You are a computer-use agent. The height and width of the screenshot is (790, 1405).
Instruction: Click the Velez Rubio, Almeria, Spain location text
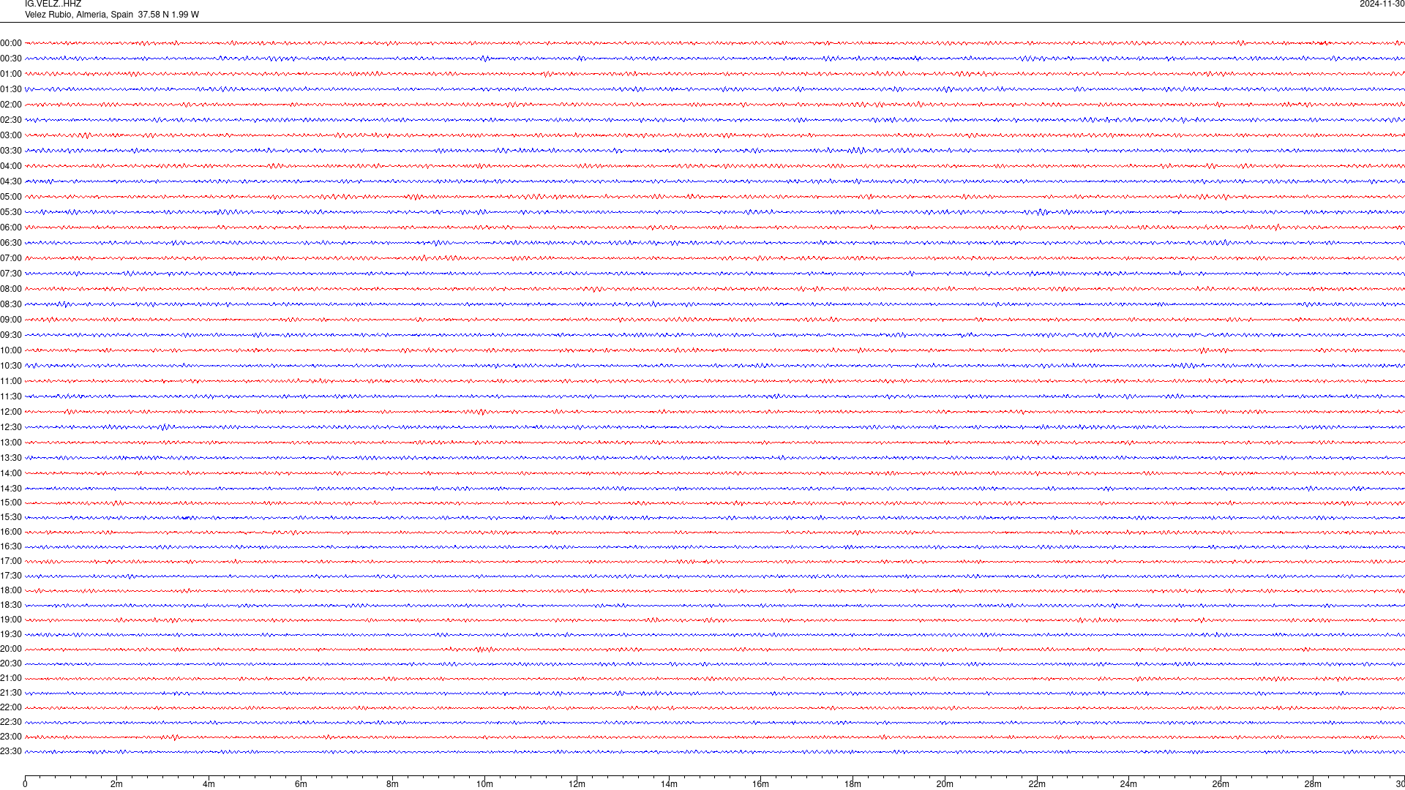(79, 15)
